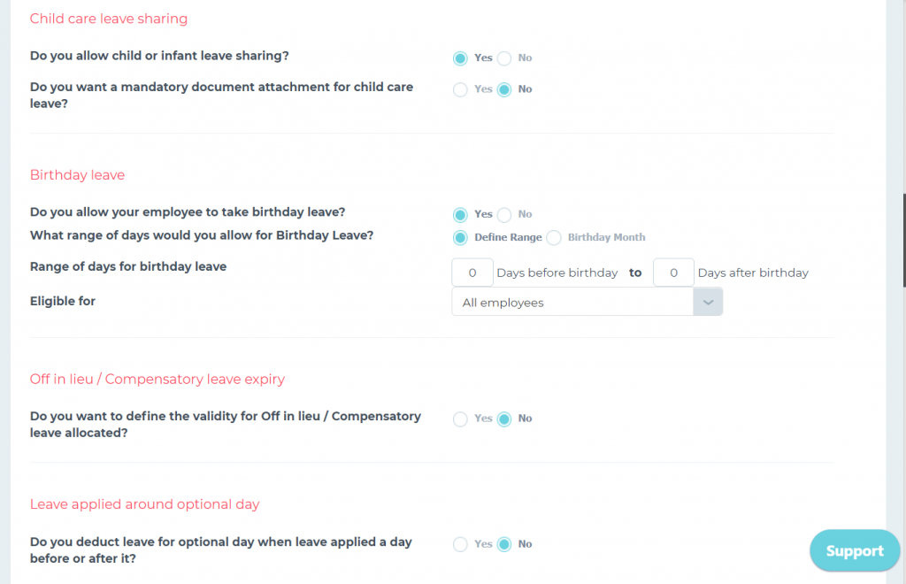Enable validity for Off in lieu leave
Screen dimensions: 906x584
click(x=460, y=419)
